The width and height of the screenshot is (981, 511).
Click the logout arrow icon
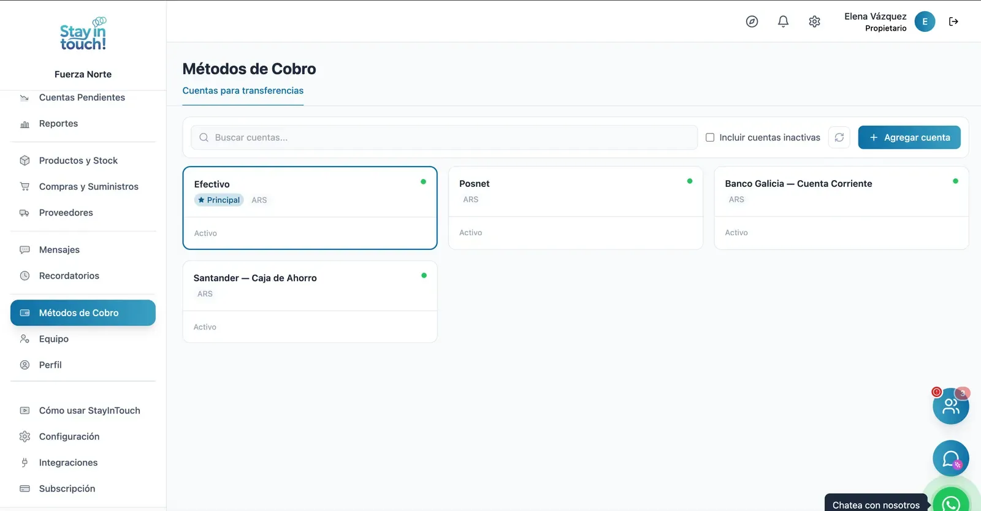(x=953, y=21)
